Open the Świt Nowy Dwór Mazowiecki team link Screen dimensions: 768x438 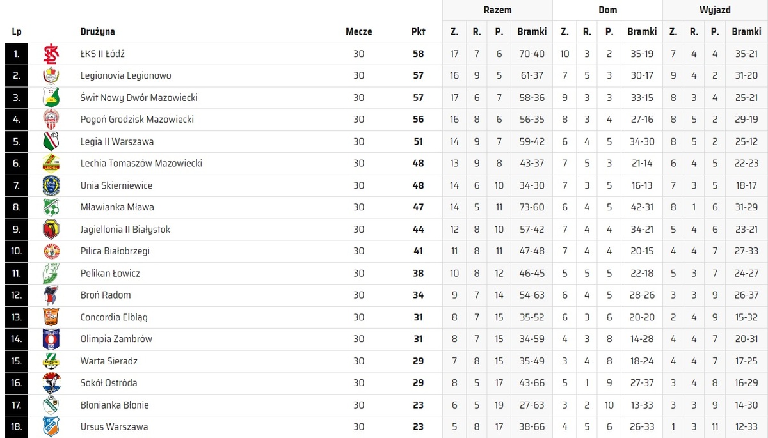click(x=139, y=98)
